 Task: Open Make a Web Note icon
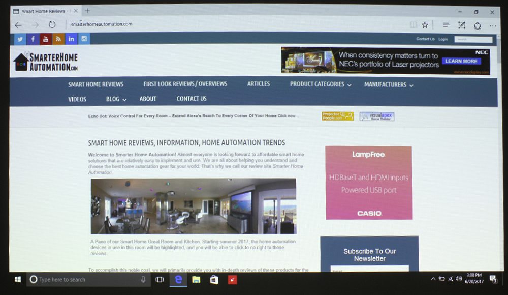pos(462,25)
